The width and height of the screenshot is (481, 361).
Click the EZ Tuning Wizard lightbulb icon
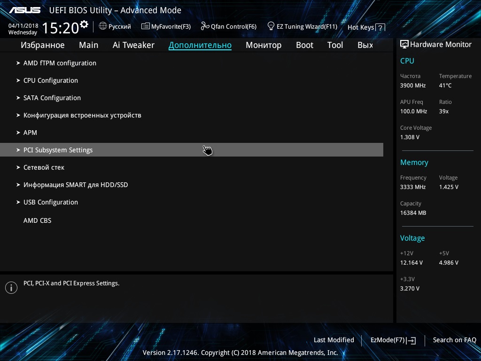271,26
